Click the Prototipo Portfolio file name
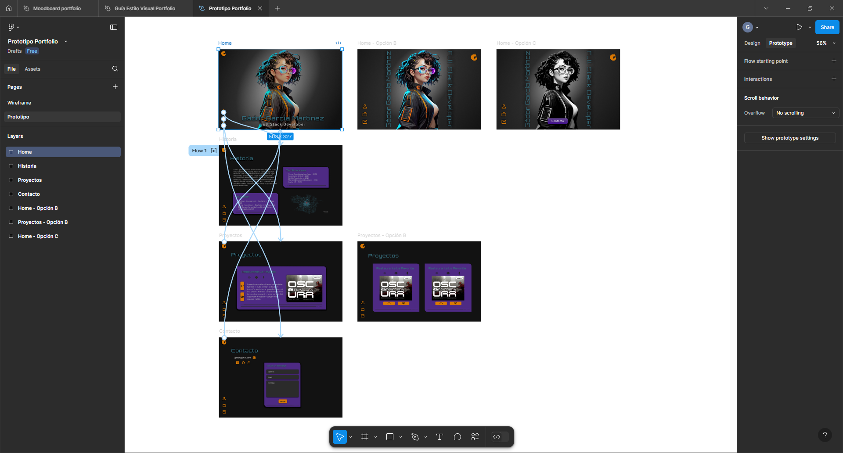The width and height of the screenshot is (843, 453). pos(33,41)
